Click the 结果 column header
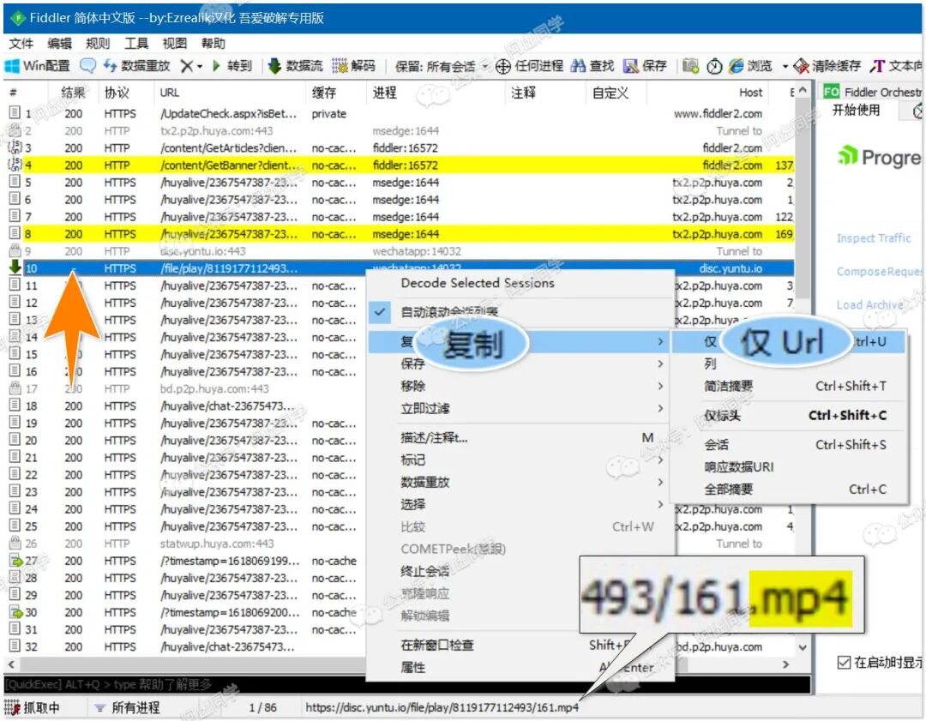926x721 pixels. click(x=73, y=92)
